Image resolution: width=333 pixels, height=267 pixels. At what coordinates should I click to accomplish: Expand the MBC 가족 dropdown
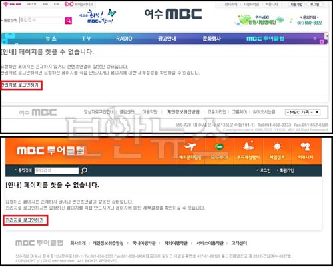302,112
